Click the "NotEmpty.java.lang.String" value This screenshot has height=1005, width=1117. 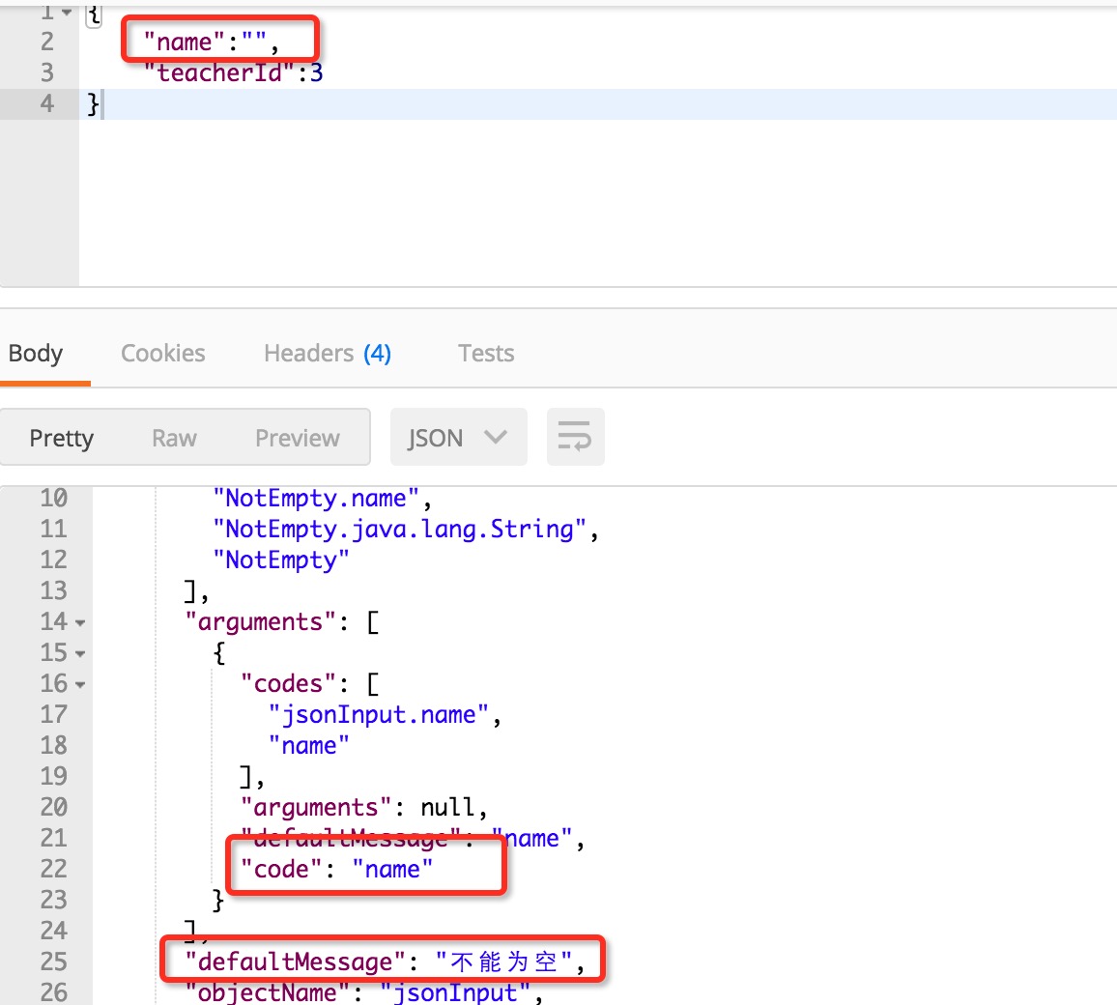coord(400,530)
